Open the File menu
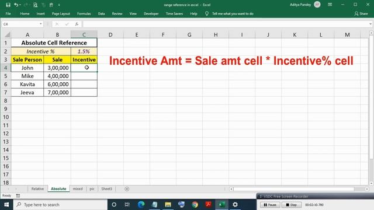Image resolution: width=374 pixels, height=210 pixels. (x=8, y=14)
